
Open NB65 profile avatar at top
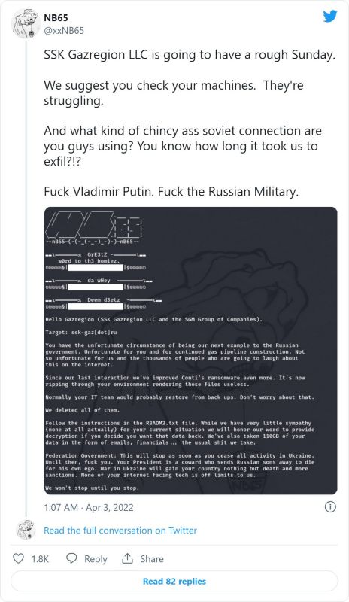tap(26, 24)
